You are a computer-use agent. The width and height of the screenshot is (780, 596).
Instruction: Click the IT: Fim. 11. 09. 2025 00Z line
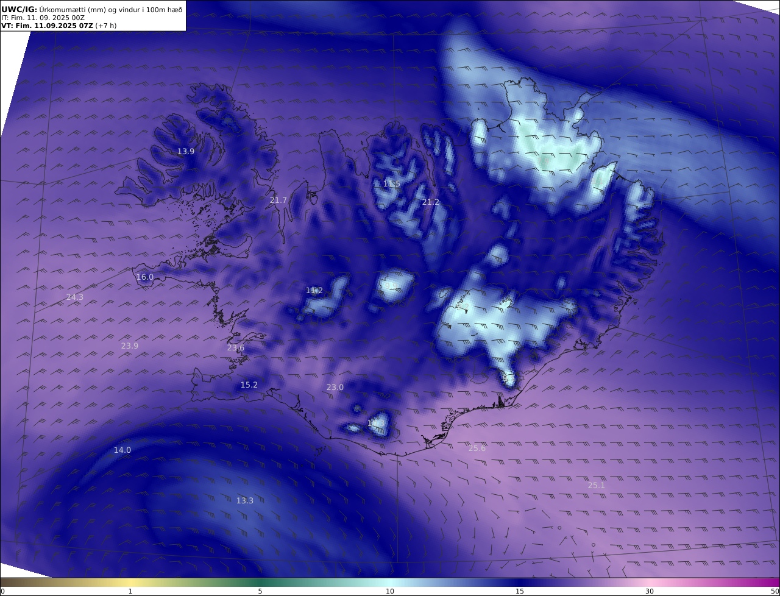(43, 18)
